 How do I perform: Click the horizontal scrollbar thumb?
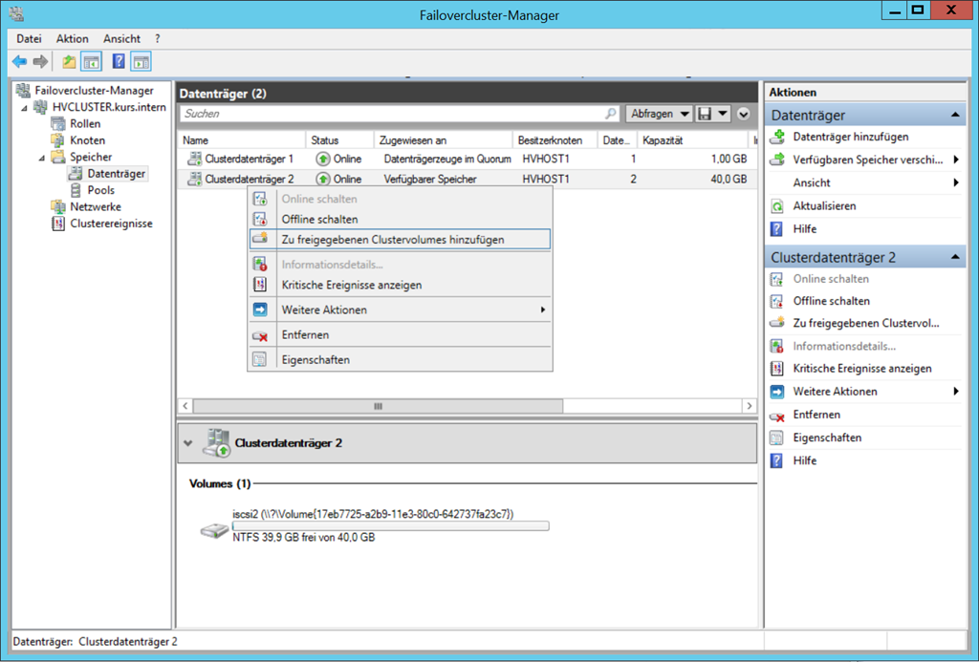point(378,406)
